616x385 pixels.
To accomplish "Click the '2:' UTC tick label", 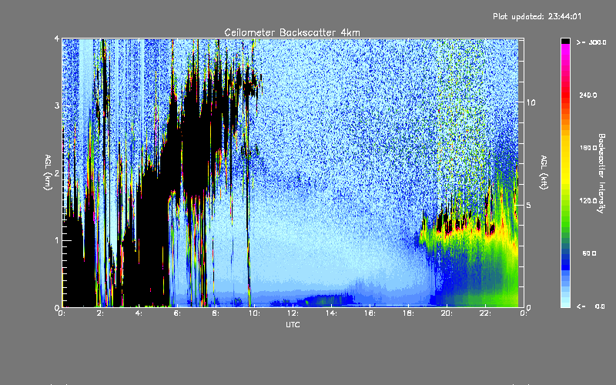I will [x=101, y=313].
